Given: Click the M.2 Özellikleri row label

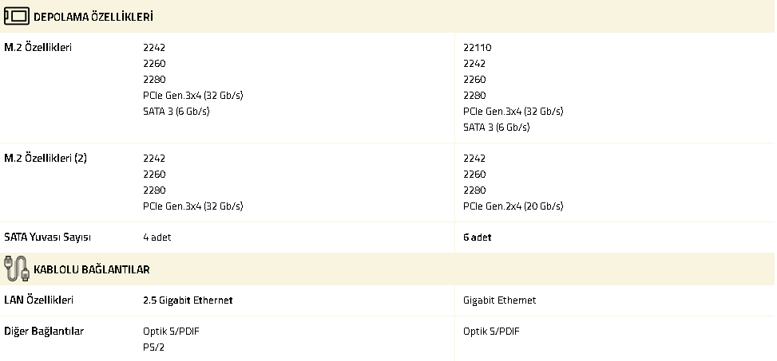Looking at the screenshot, I should coord(38,48).
